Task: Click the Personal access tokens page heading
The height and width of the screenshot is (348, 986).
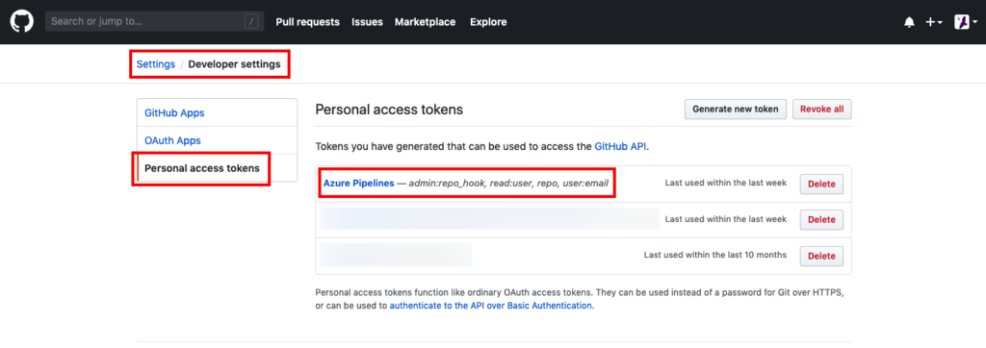Action: [x=389, y=110]
